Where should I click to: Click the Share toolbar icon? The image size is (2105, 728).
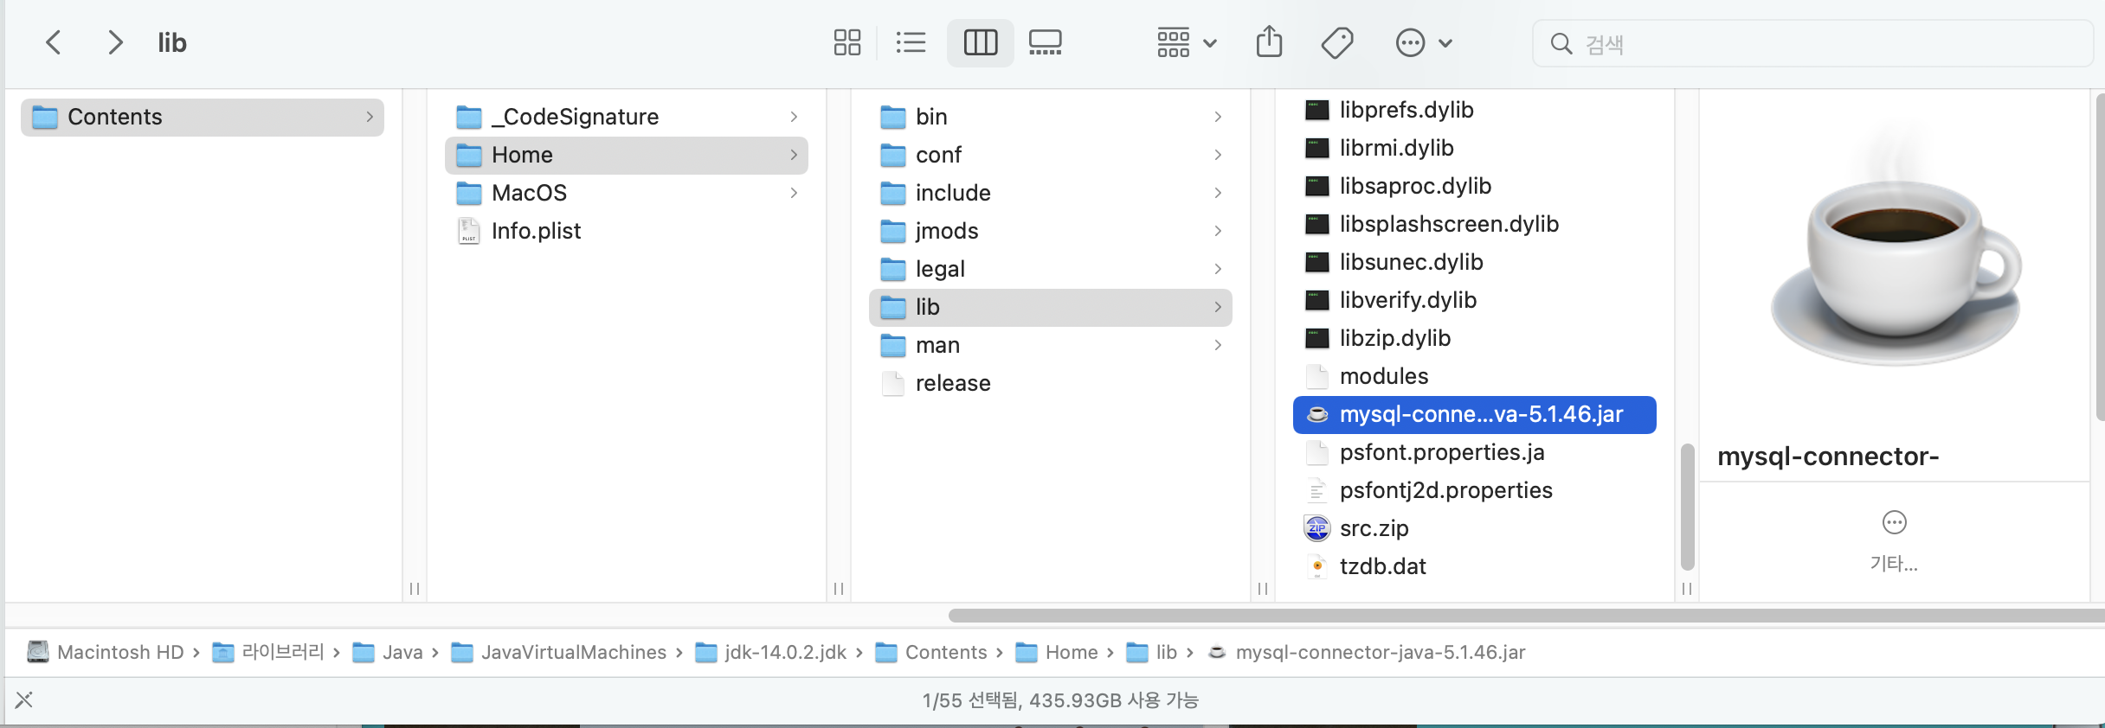[x=1269, y=42]
